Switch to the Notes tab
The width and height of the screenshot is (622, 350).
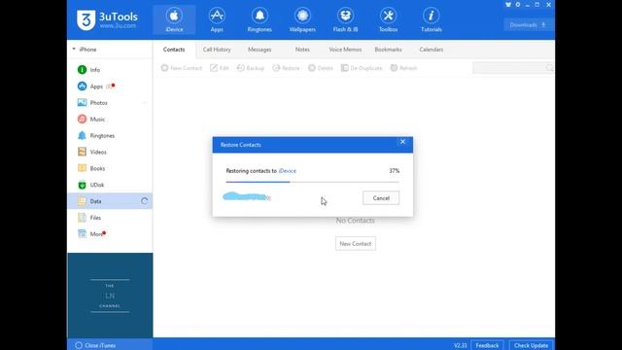[302, 50]
